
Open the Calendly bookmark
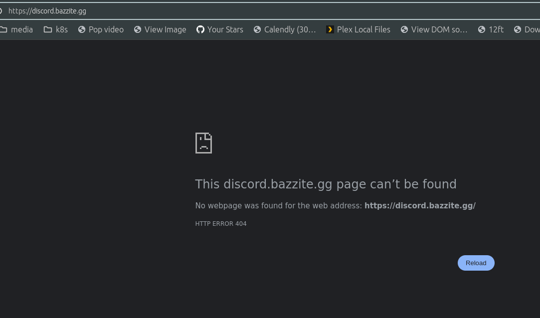click(285, 29)
